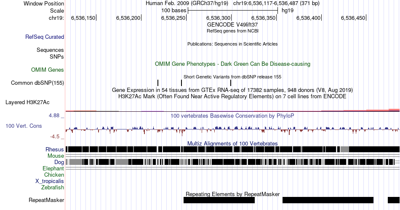
Task: Click the Zebrafish alignment label
Action: tap(53, 187)
